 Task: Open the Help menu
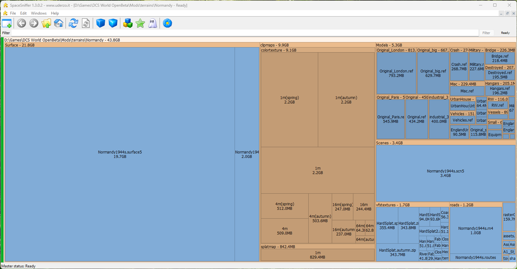tap(55, 13)
